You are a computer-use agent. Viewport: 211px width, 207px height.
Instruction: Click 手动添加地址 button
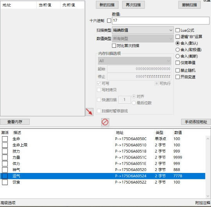click(x=196, y=122)
